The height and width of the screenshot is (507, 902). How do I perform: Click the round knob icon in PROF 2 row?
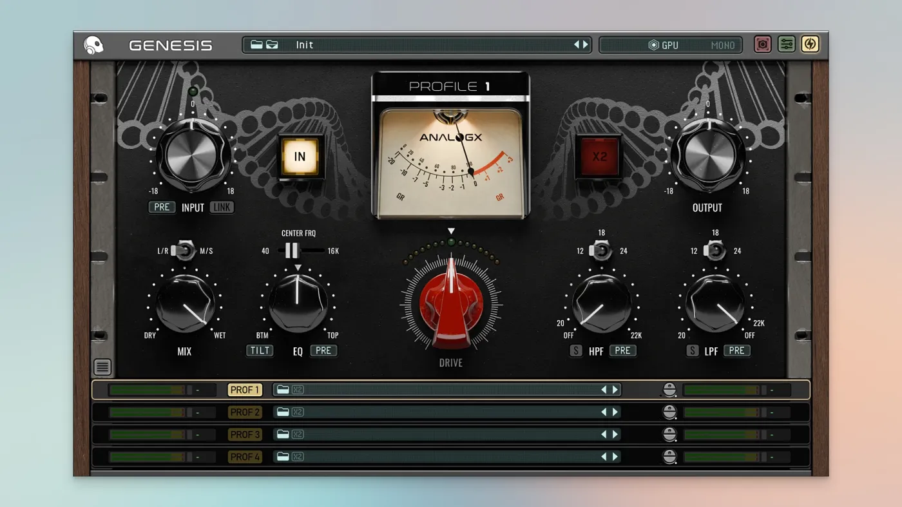(x=669, y=412)
